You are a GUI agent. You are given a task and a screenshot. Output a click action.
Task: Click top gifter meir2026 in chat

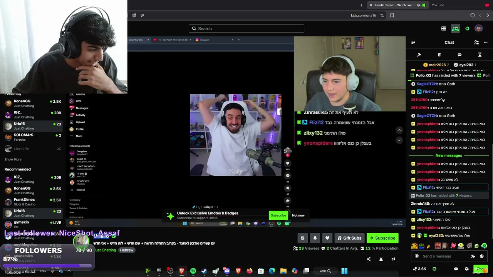(436, 65)
